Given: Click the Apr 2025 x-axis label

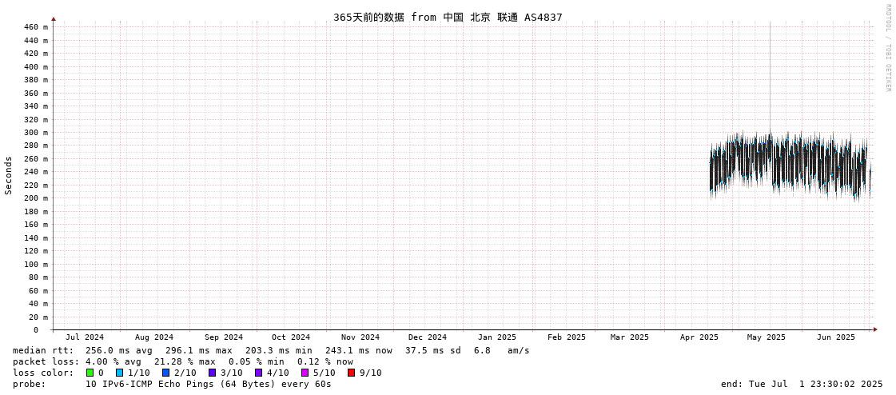Looking at the screenshot, I should [x=699, y=337].
